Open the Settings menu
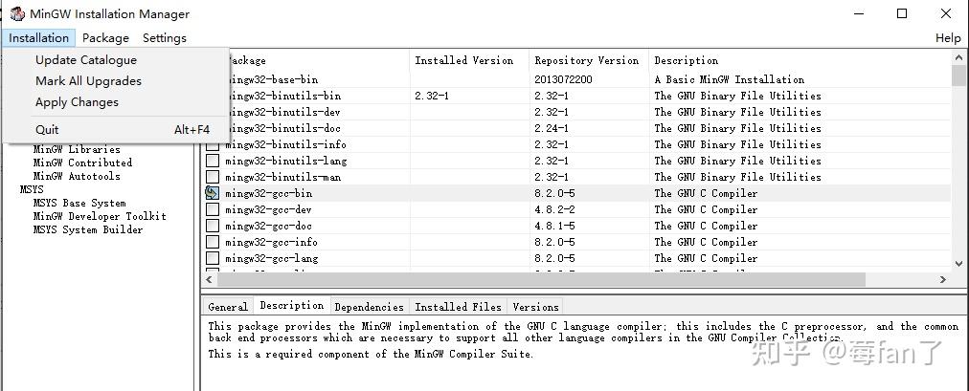 pos(165,38)
